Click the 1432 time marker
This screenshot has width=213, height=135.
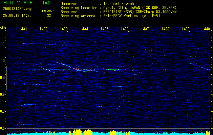point(43,29)
